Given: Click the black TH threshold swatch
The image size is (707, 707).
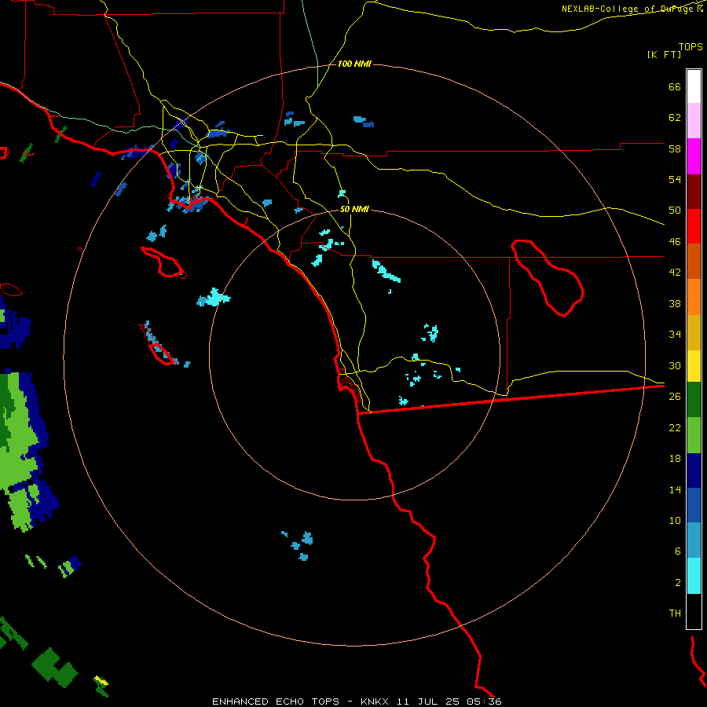Looking at the screenshot, I should pyautogui.click(x=694, y=611).
